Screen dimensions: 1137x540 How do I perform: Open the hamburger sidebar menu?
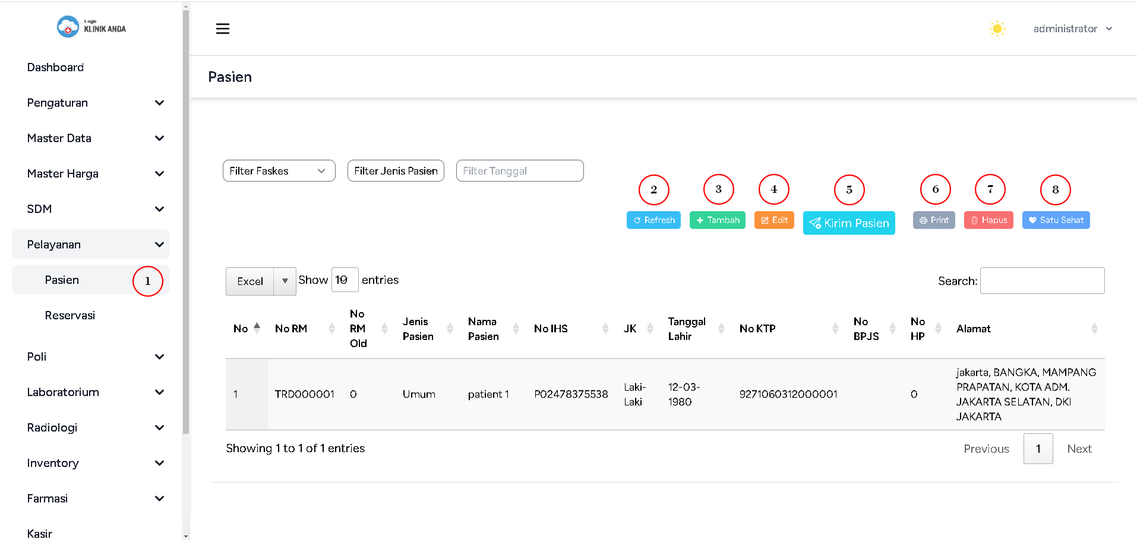coord(223,28)
